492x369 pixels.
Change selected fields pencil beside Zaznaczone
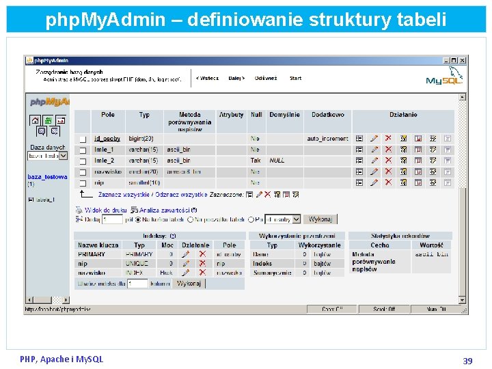[x=259, y=195]
